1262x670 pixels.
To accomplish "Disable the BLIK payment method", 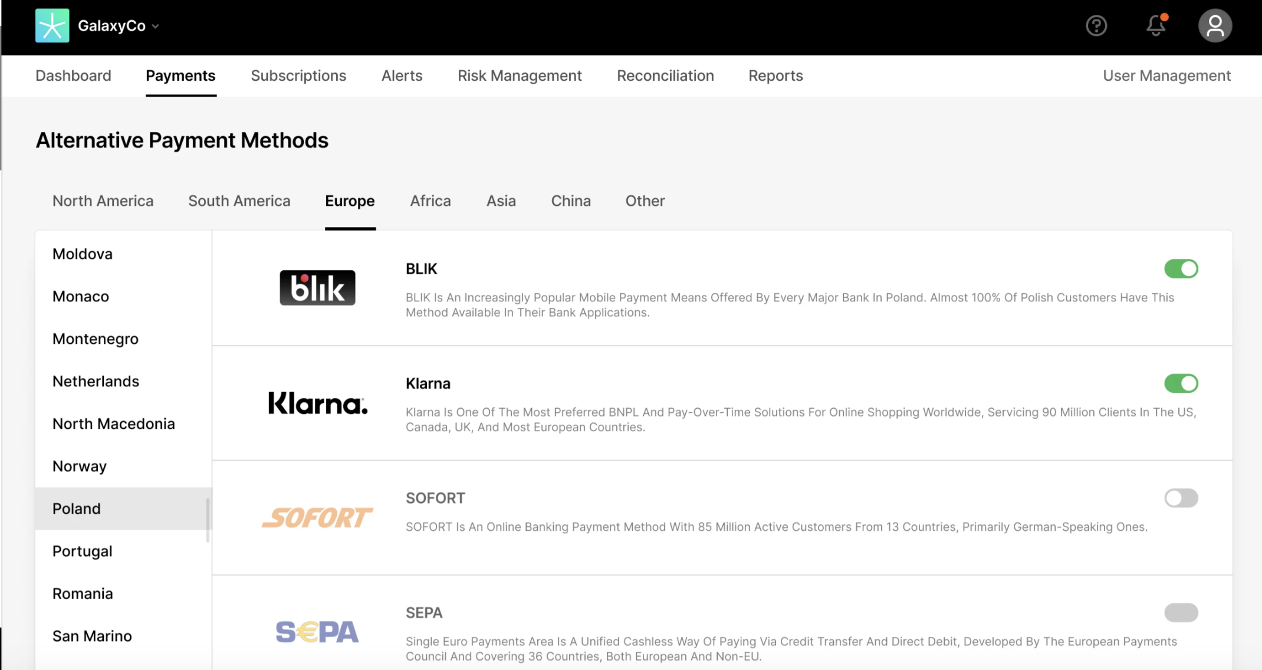I will point(1181,269).
